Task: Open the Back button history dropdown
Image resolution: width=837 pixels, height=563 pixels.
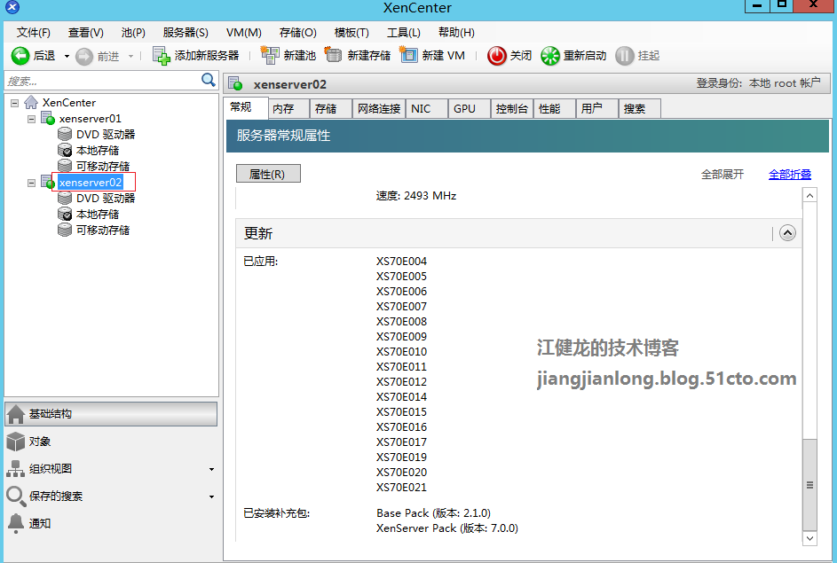Action: click(x=67, y=56)
